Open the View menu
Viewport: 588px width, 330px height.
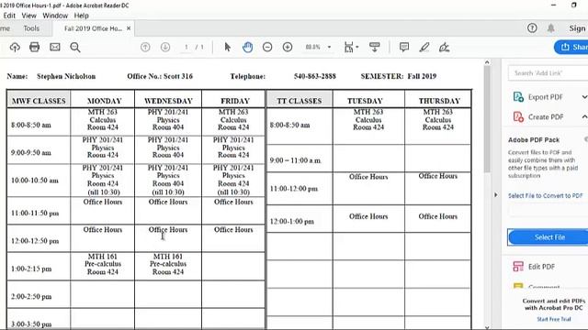click(28, 16)
